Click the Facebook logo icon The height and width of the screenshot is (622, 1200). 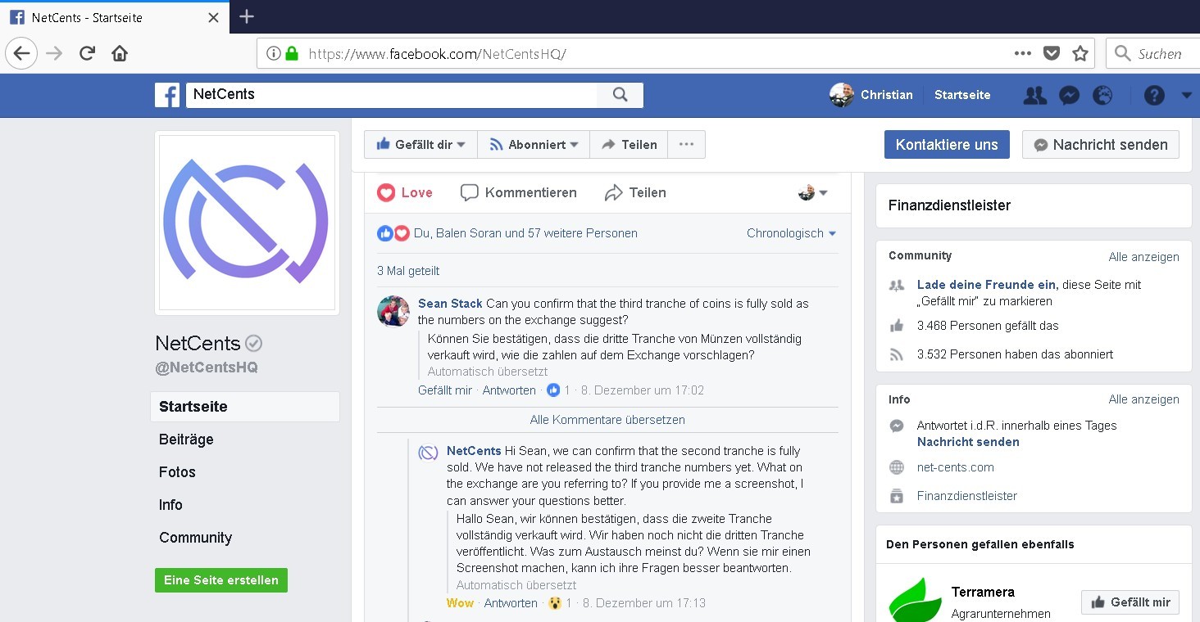coord(167,95)
